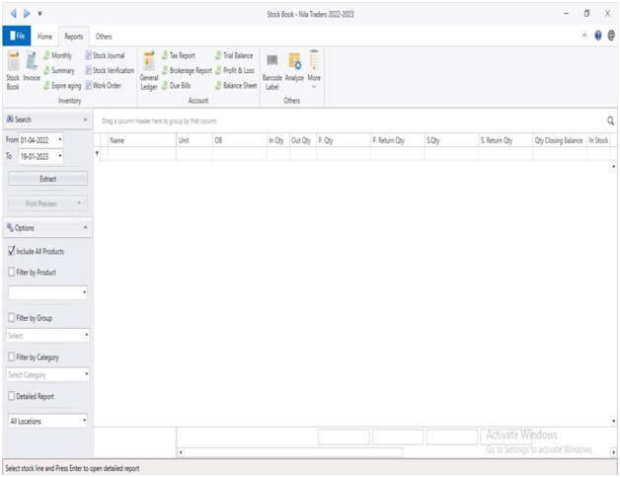
Task: Tick the Detailed Report checkbox
Action: (12, 396)
